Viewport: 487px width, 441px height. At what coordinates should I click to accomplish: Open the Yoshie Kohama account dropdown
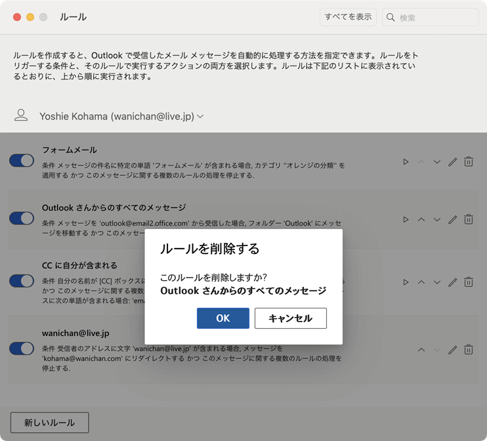pos(121,116)
